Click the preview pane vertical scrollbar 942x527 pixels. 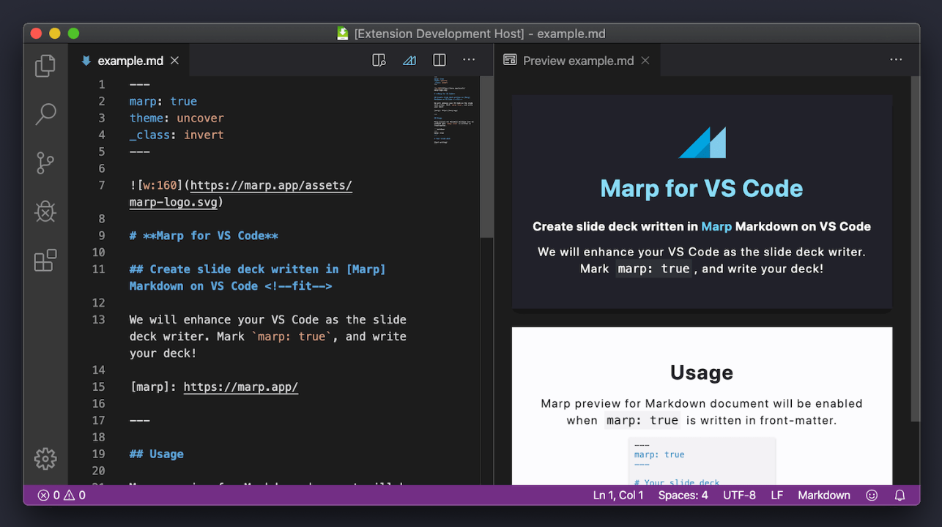[914, 249]
